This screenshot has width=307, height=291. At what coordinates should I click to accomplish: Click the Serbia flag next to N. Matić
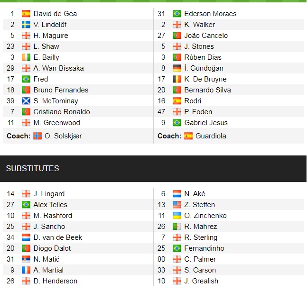pyautogui.click(x=26, y=259)
